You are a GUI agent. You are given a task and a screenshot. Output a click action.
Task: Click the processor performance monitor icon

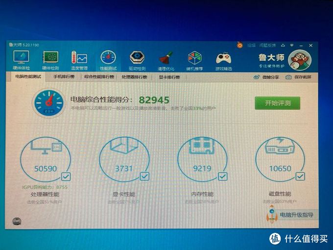click(46, 146)
